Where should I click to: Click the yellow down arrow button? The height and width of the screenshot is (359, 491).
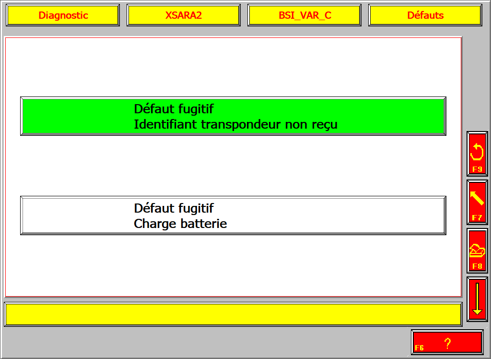pyautogui.click(x=477, y=299)
